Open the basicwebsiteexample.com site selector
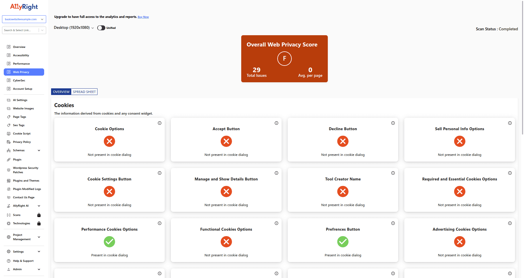 click(x=24, y=19)
